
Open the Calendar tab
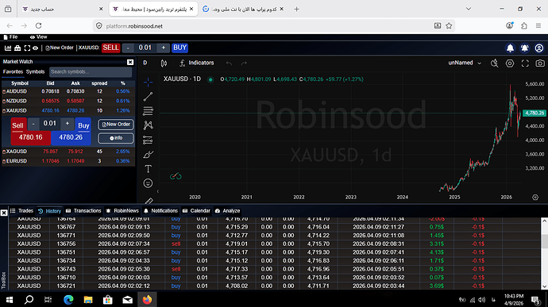(196, 211)
